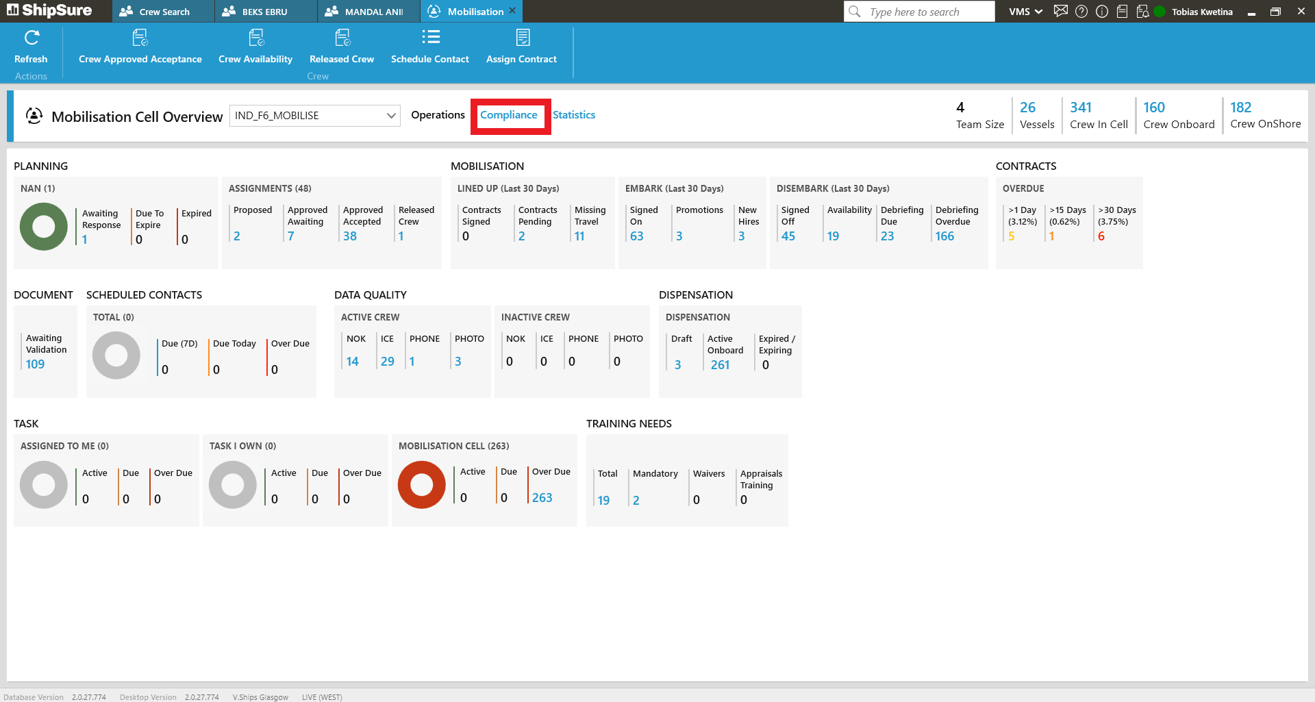
Task: Open the mail envelope icon in title bar
Action: [1061, 12]
